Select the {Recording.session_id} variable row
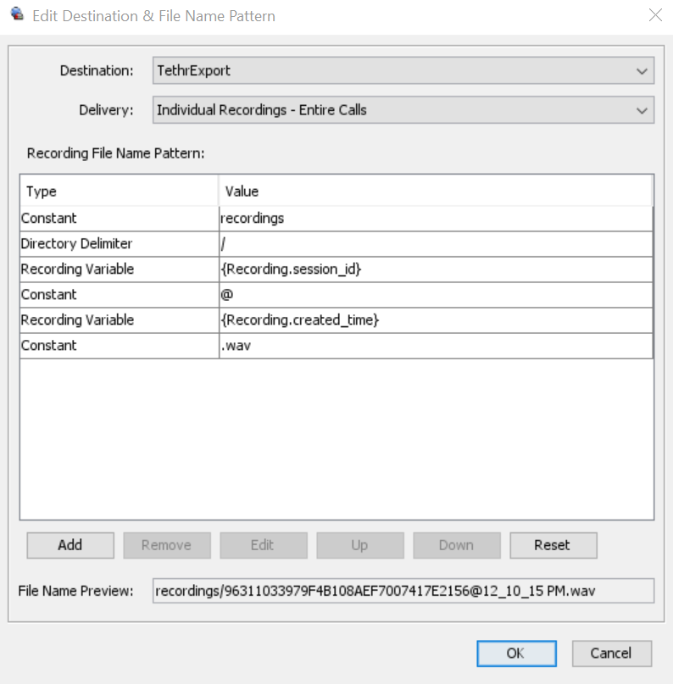Viewport: 673px width, 684px height. tap(336, 270)
